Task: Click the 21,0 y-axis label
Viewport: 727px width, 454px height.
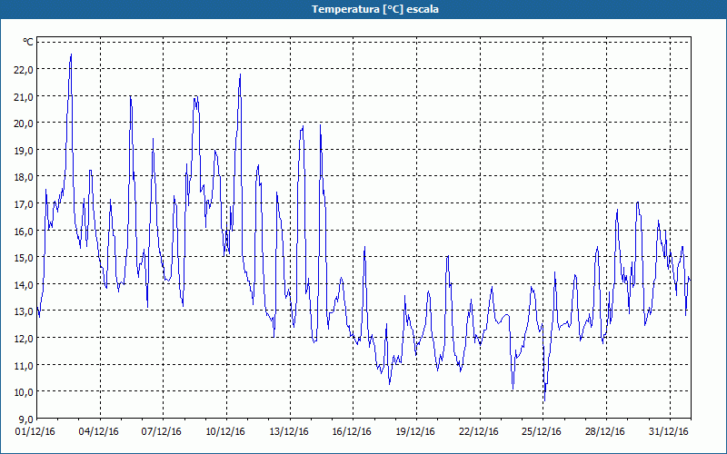Action: coord(25,96)
